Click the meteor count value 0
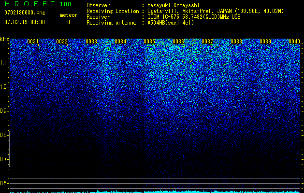This screenshot has height=193, width=304. 69,22
